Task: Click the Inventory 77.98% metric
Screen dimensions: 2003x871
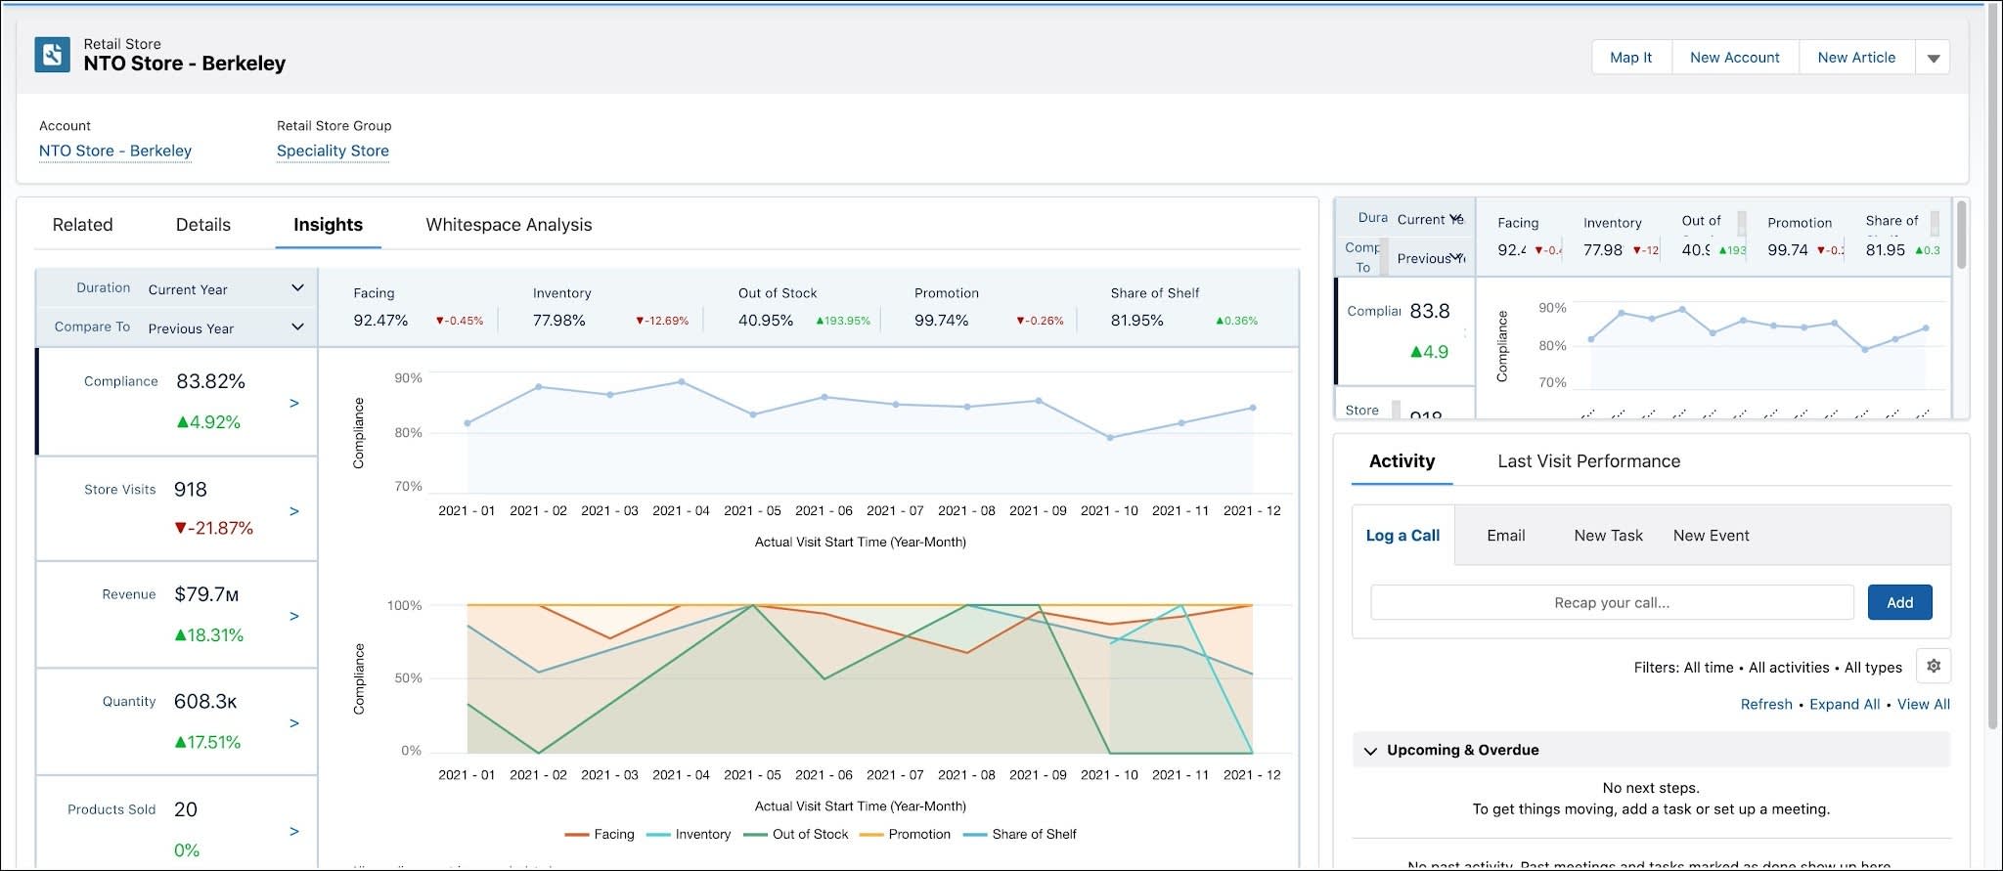Action: coord(611,308)
